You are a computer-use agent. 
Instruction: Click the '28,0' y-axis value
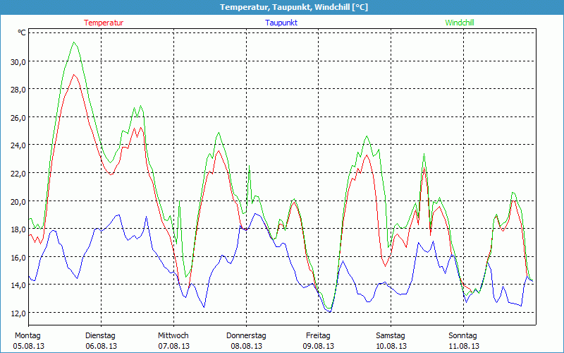pyautogui.click(x=18, y=90)
